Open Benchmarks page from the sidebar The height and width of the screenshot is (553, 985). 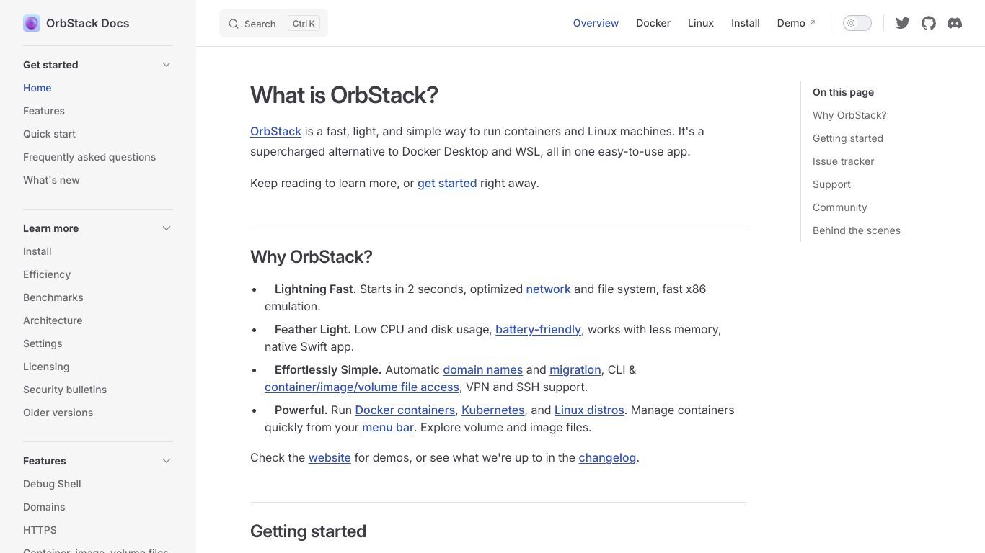pyautogui.click(x=53, y=297)
